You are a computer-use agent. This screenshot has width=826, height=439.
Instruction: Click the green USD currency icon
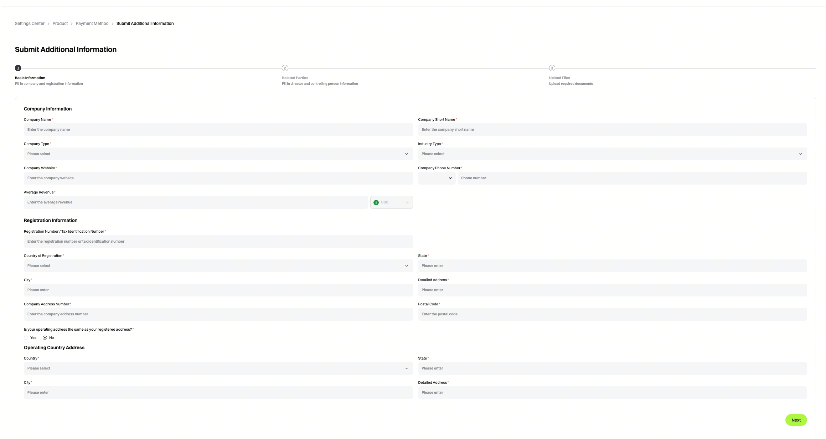pos(376,202)
